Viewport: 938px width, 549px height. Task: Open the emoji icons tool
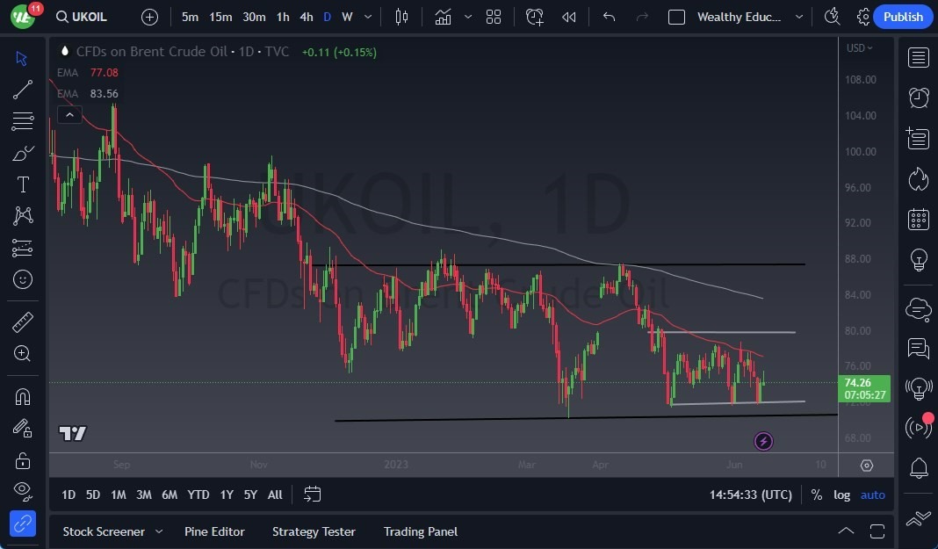(x=22, y=279)
